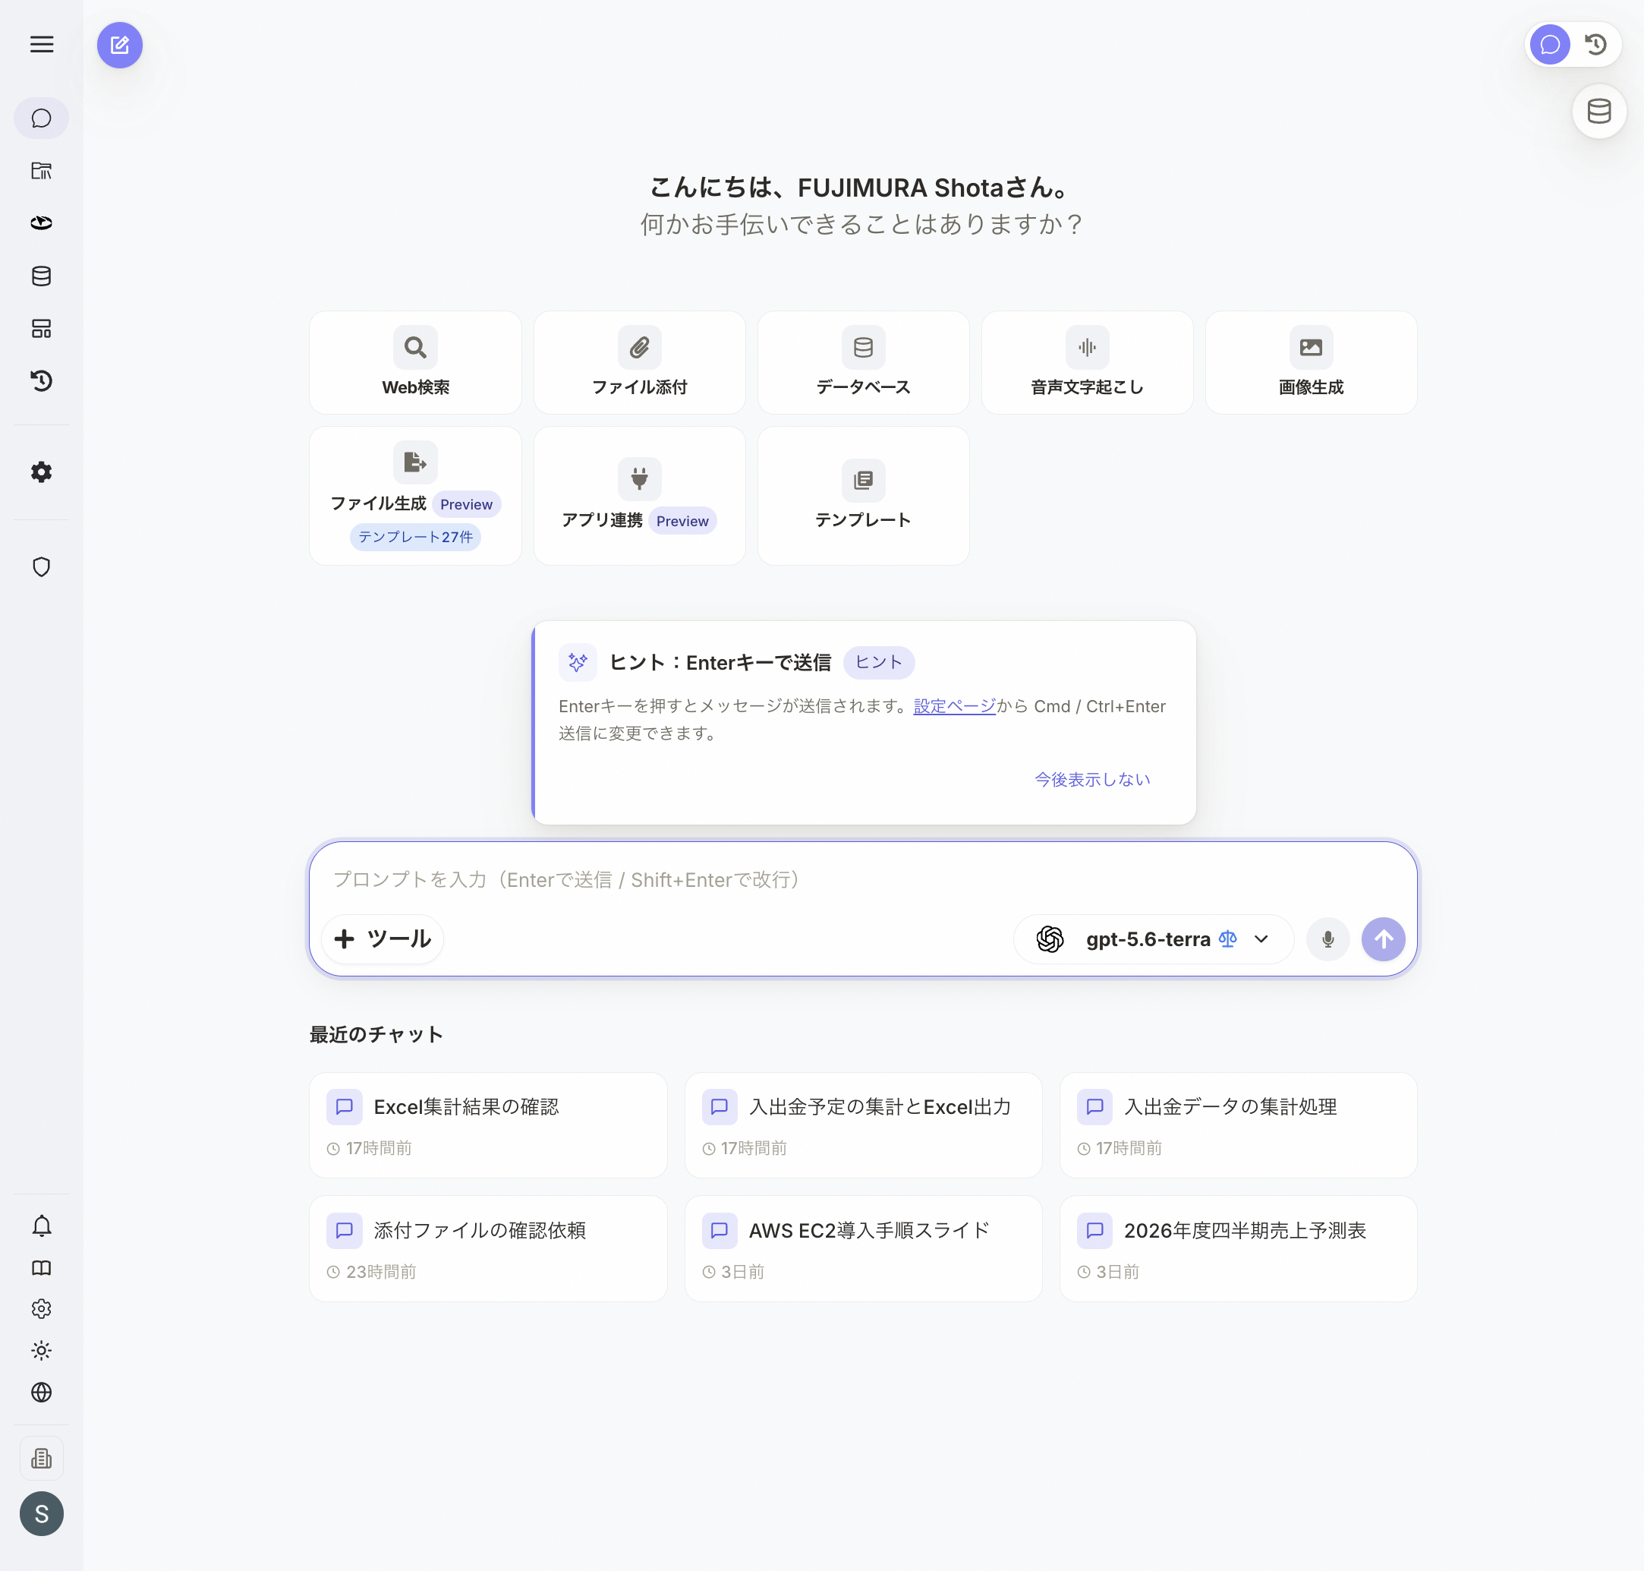Follow the 設定ページ link in the hint
Image resolution: width=1644 pixels, height=1571 pixels.
(954, 706)
